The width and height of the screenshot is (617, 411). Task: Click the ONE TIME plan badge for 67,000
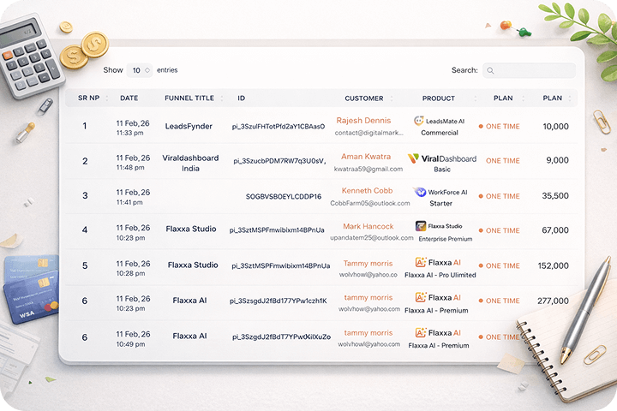[x=502, y=230]
